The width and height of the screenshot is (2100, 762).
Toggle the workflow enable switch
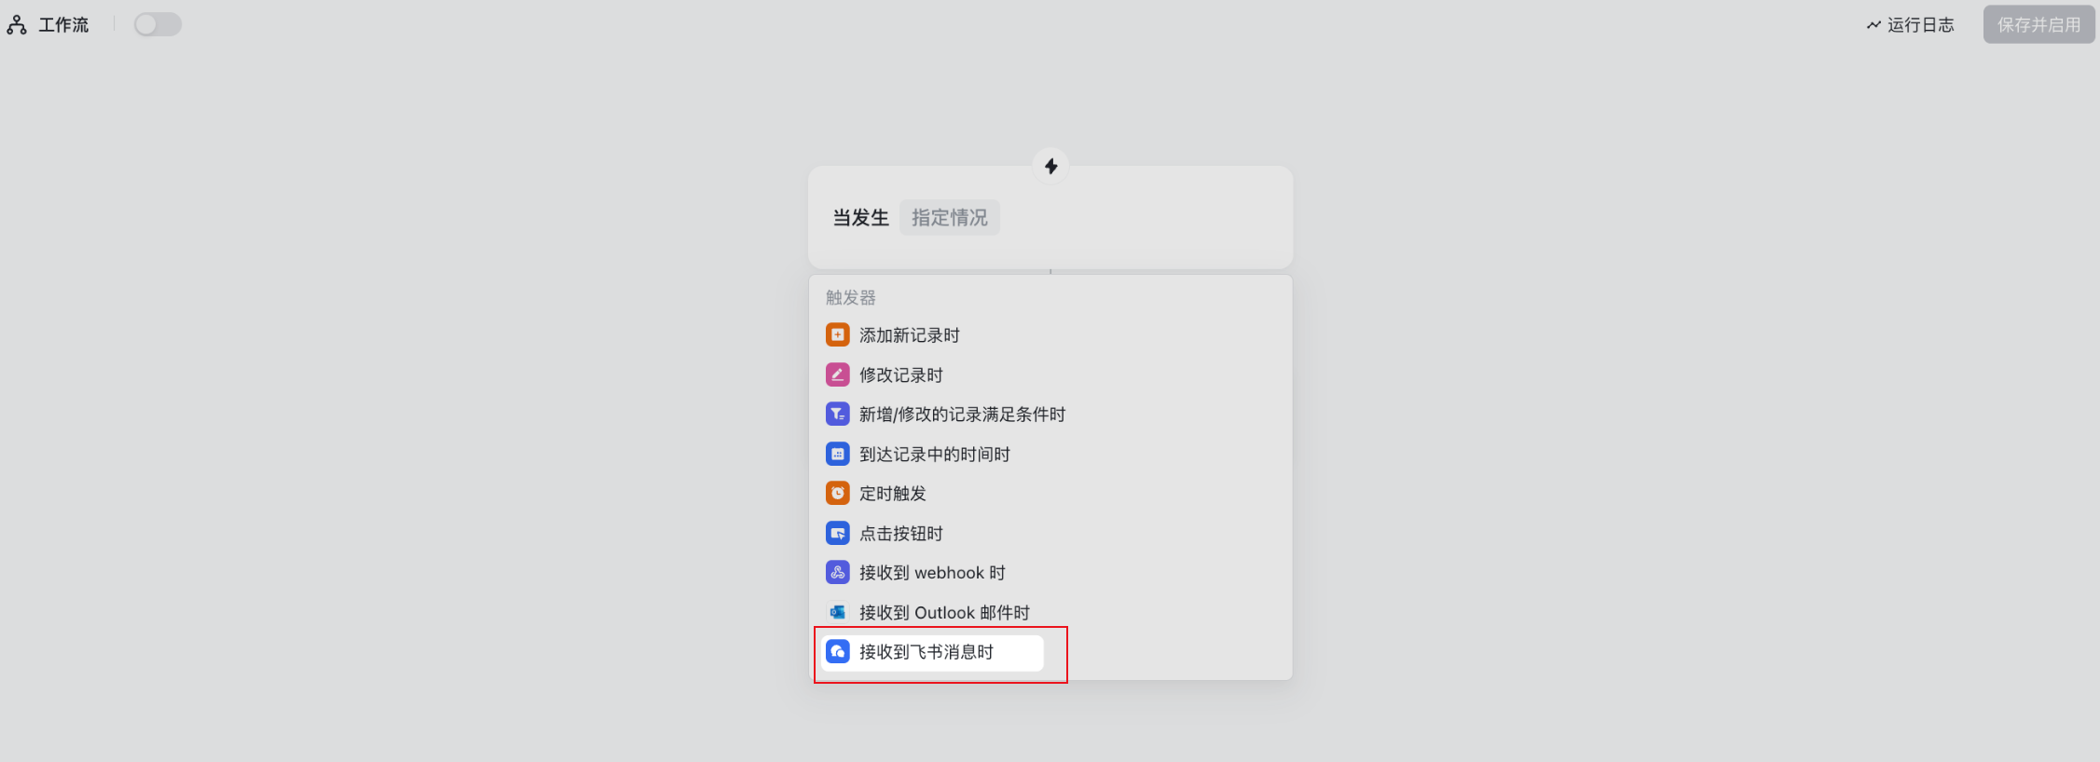[x=158, y=24]
